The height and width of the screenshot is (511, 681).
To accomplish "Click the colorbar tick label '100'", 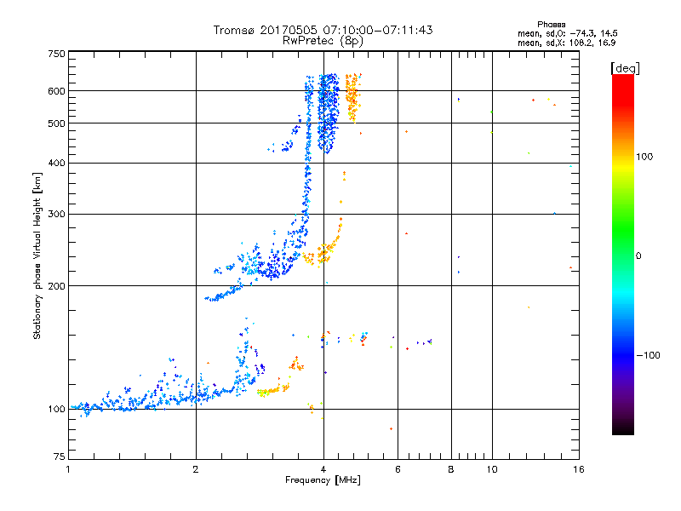I will pos(644,157).
